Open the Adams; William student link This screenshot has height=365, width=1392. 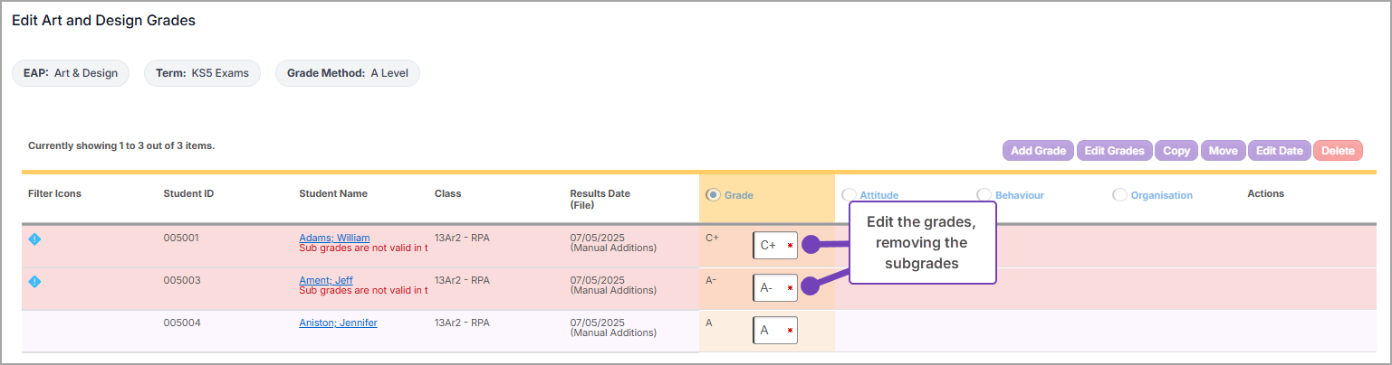tap(334, 238)
